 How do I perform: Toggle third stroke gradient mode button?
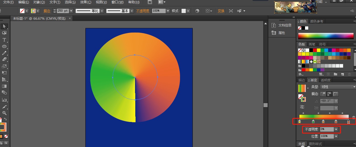click(336, 94)
